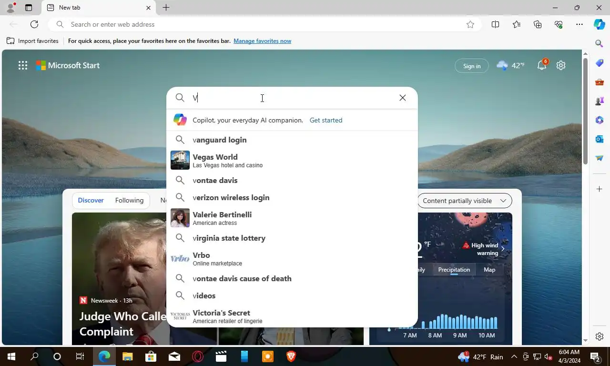Choose verizon wireless login suggestion
This screenshot has height=366, width=610.
click(x=292, y=197)
